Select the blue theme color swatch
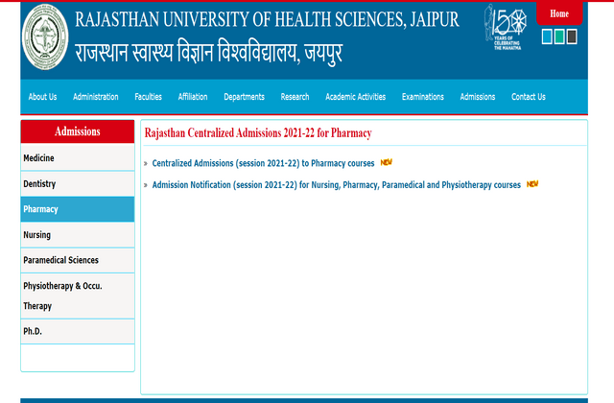The image size is (614, 403). click(547, 36)
